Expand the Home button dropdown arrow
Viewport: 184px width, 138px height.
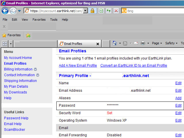pos(120,43)
